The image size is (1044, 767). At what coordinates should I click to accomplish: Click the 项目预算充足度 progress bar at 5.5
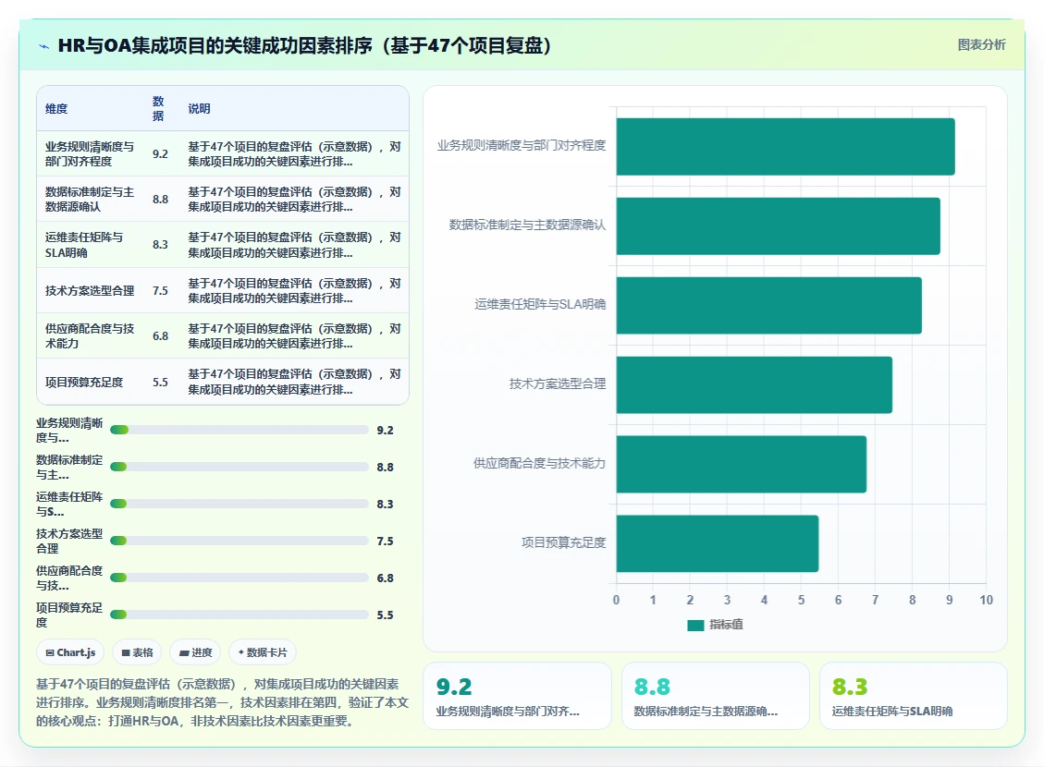[x=239, y=615]
